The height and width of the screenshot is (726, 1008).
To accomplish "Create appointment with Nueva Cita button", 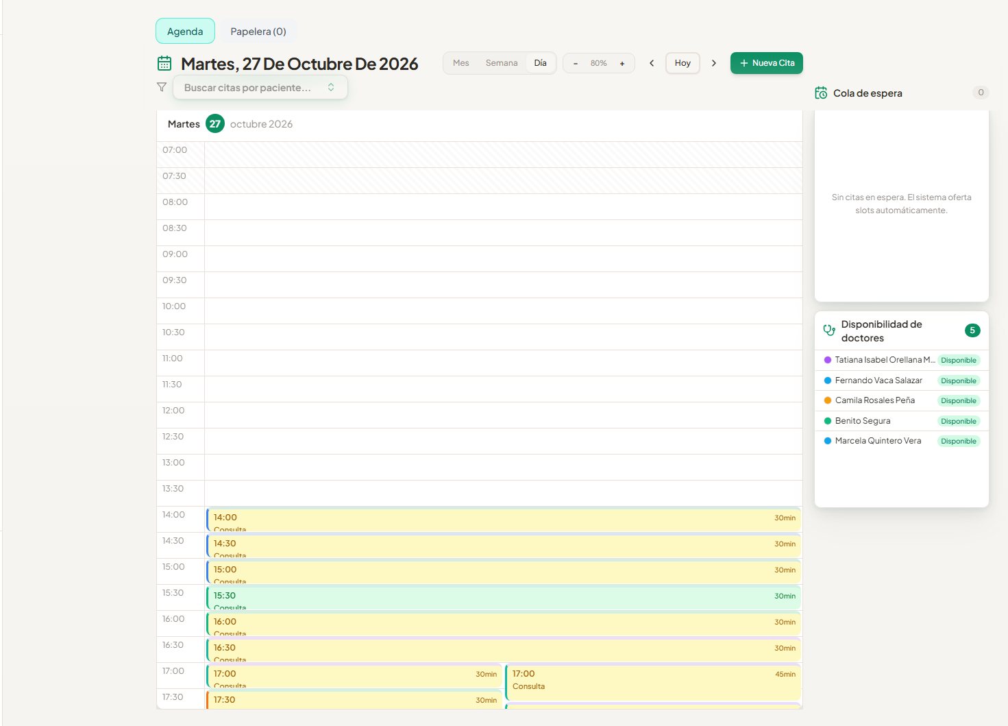I will click(767, 63).
